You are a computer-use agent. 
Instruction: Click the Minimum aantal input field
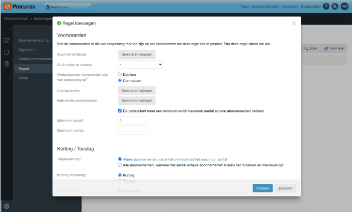tap(133, 121)
